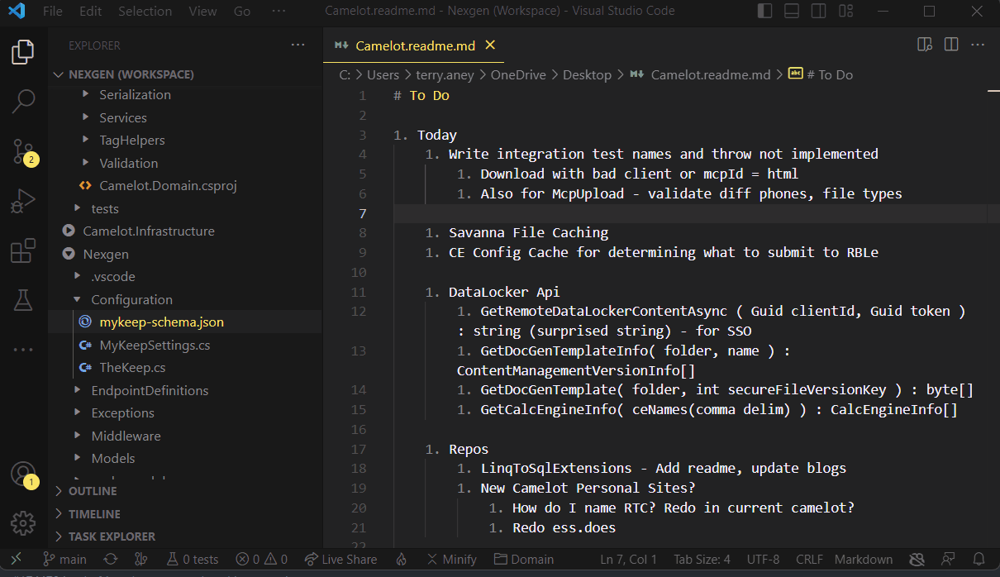
Task: Expand the OUTLINE section
Action: [93, 491]
